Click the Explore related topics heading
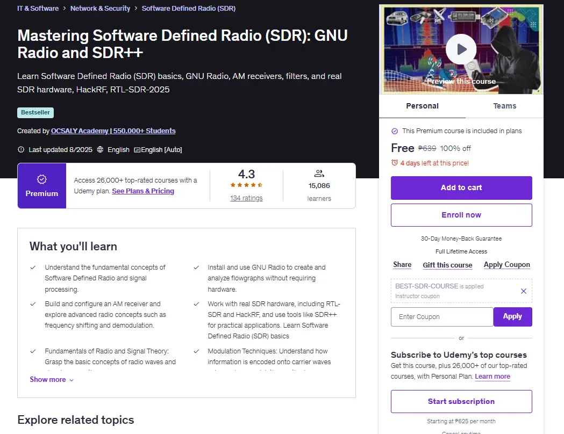 click(75, 420)
